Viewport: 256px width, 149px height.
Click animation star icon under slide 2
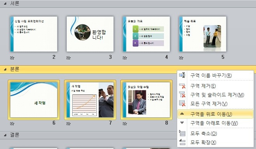12,58
